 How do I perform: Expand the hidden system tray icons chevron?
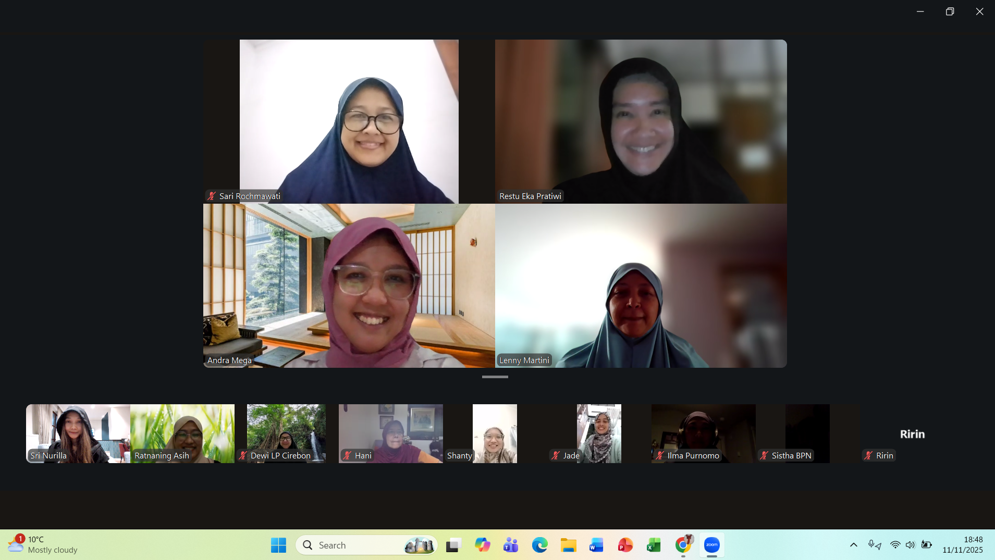pos(853,545)
